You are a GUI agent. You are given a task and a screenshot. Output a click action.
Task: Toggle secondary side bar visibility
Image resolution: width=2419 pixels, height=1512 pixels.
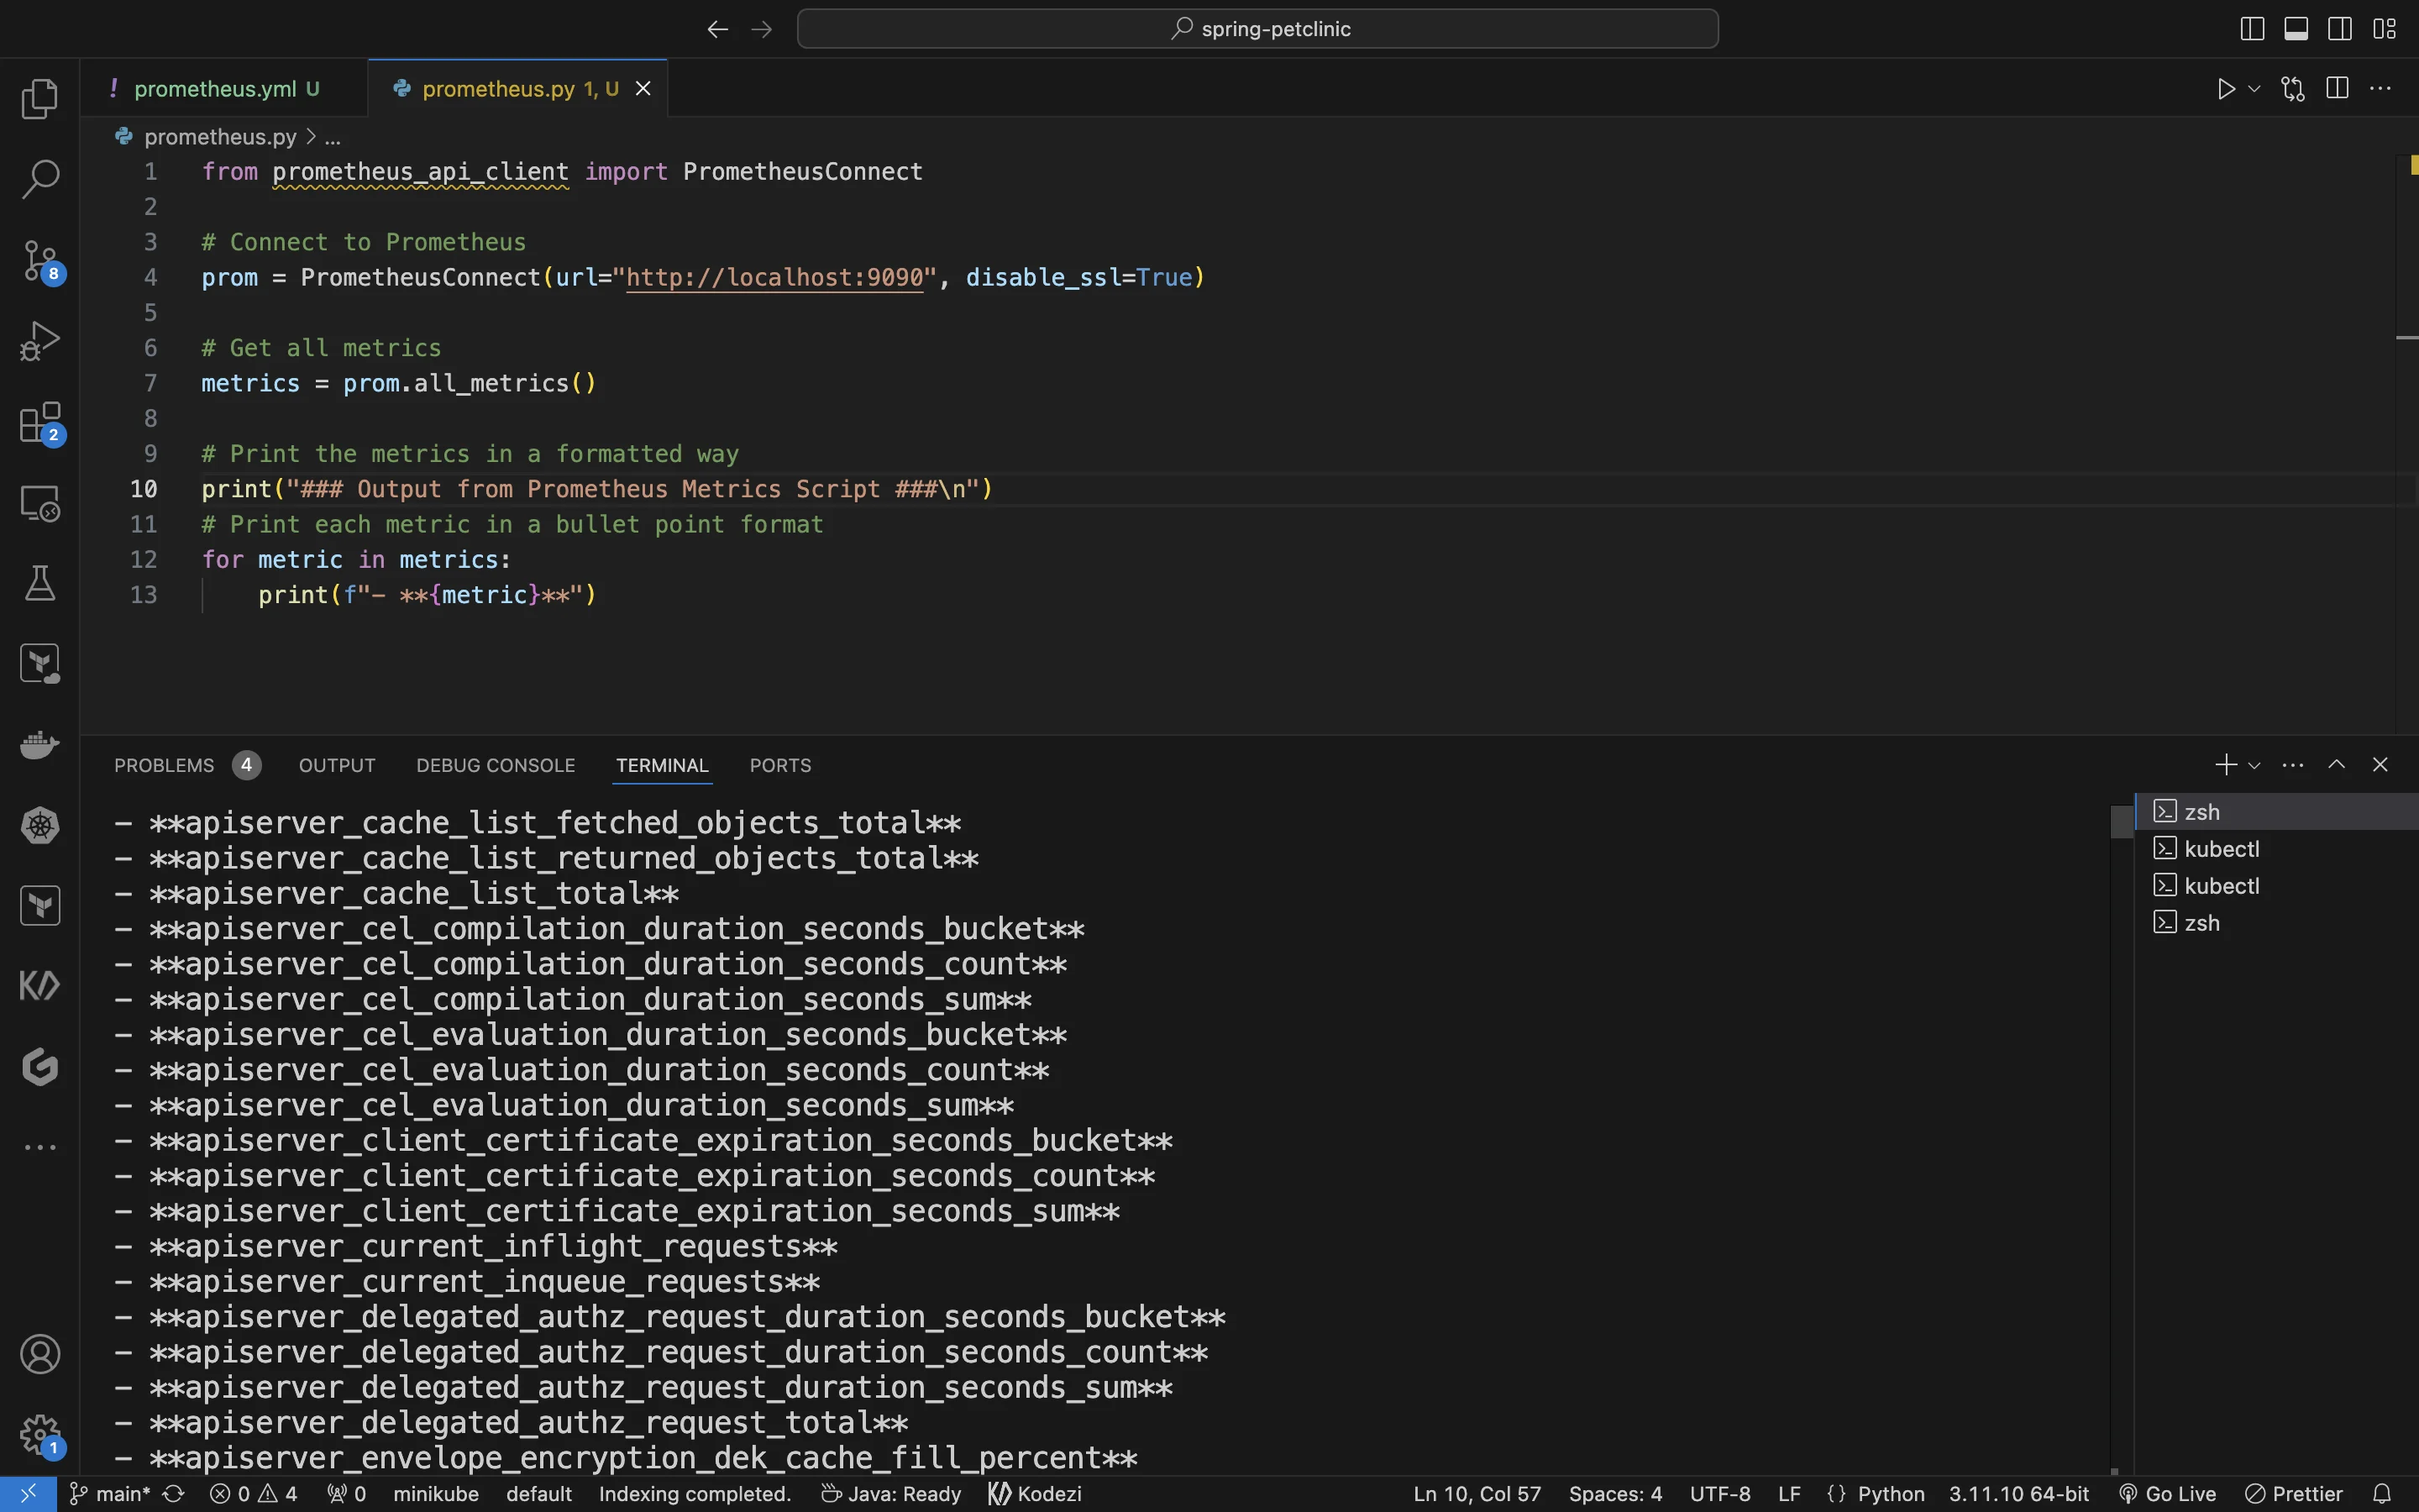coord(2340,29)
